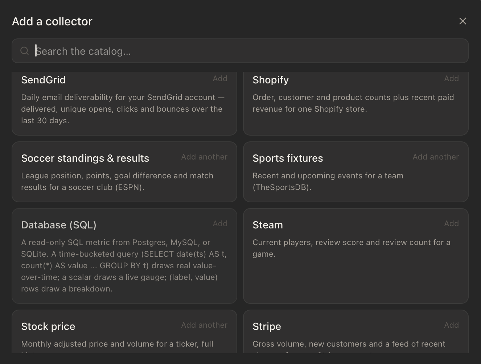Select the Database (SQL) title
481x364 pixels.
59,225
